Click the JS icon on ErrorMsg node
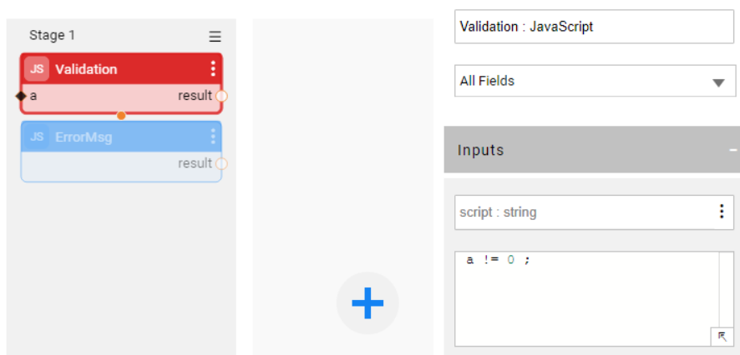This screenshot has width=740, height=355. (37, 137)
